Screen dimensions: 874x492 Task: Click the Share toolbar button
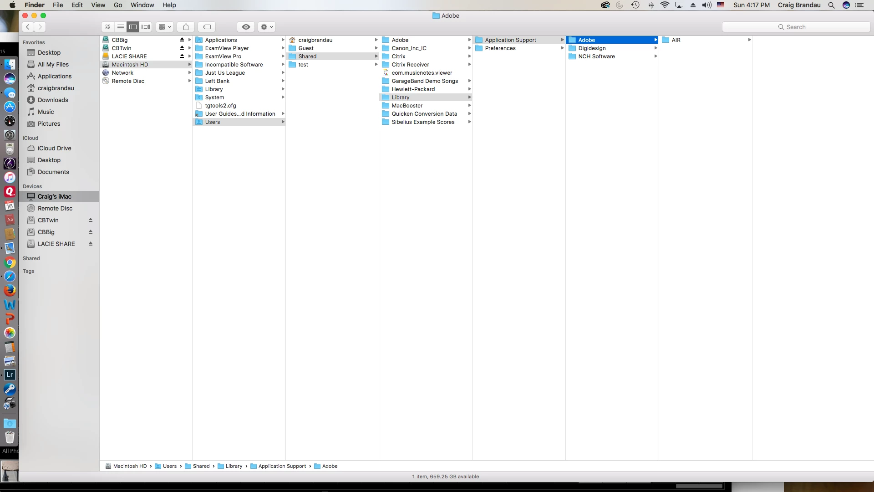(186, 27)
